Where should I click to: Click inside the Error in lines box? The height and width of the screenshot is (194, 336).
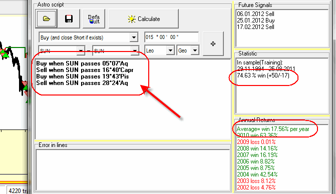click(133, 170)
